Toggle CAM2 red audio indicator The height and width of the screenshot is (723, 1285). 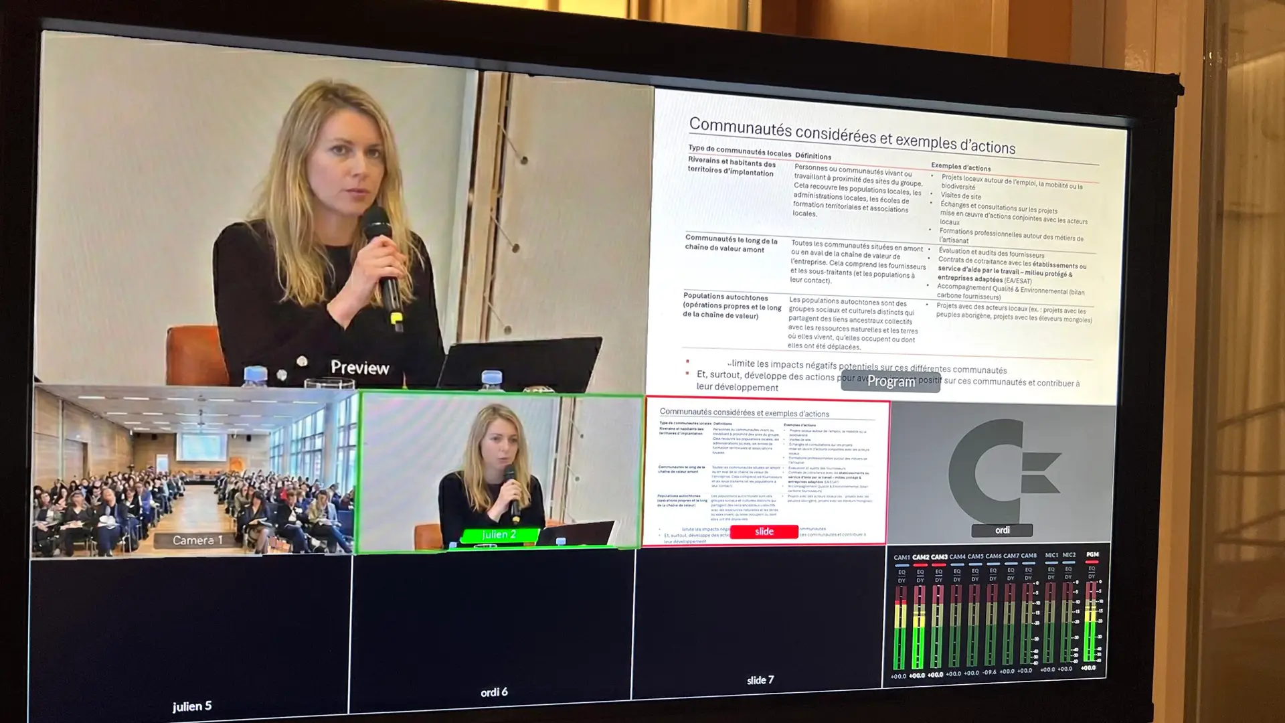pyautogui.click(x=920, y=565)
